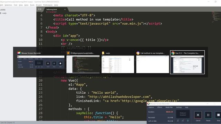Restore down the Sublime Text window
This screenshot has height=124, width=221.
[x=215, y=2]
